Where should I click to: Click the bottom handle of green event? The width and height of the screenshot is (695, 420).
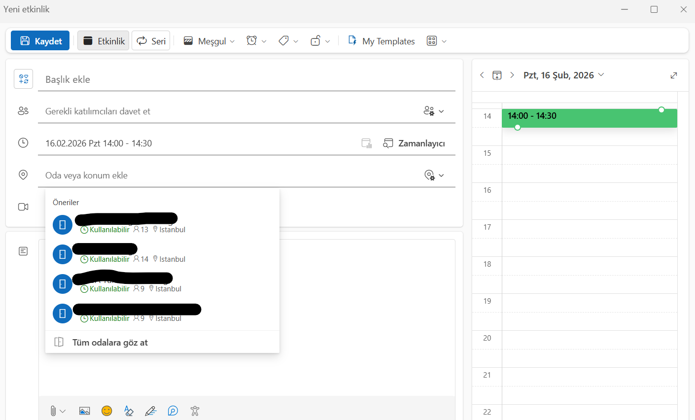tap(518, 127)
